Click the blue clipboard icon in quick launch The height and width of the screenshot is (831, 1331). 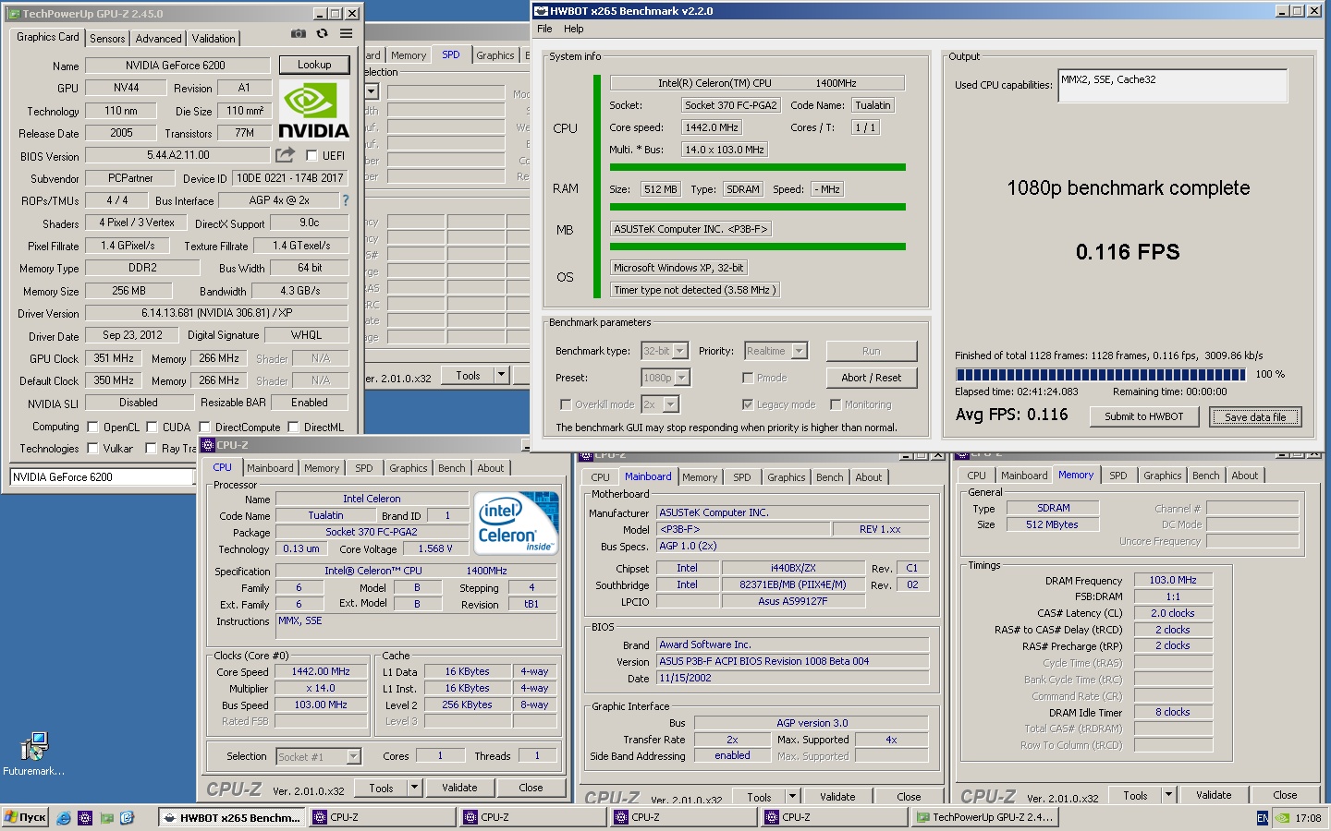pyautogui.click(x=128, y=817)
